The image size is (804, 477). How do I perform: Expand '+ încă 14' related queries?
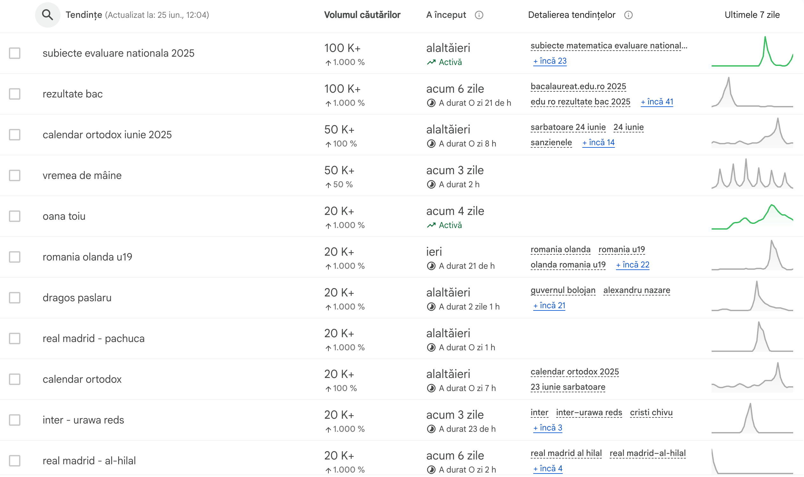coord(598,142)
